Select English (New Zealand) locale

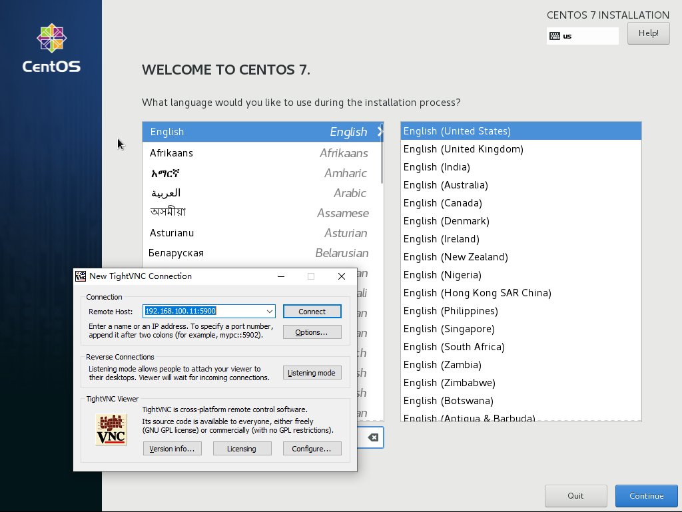[x=521, y=257]
